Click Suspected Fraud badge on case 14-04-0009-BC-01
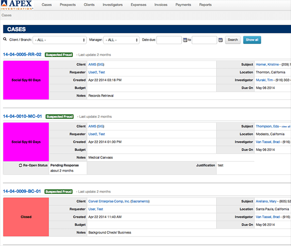 click(59, 191)
